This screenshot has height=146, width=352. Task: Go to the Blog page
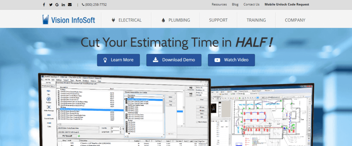235,4
